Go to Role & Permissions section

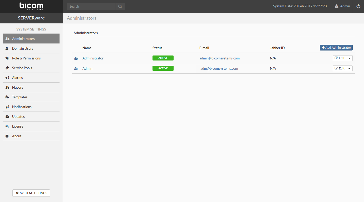coord(26,58)
